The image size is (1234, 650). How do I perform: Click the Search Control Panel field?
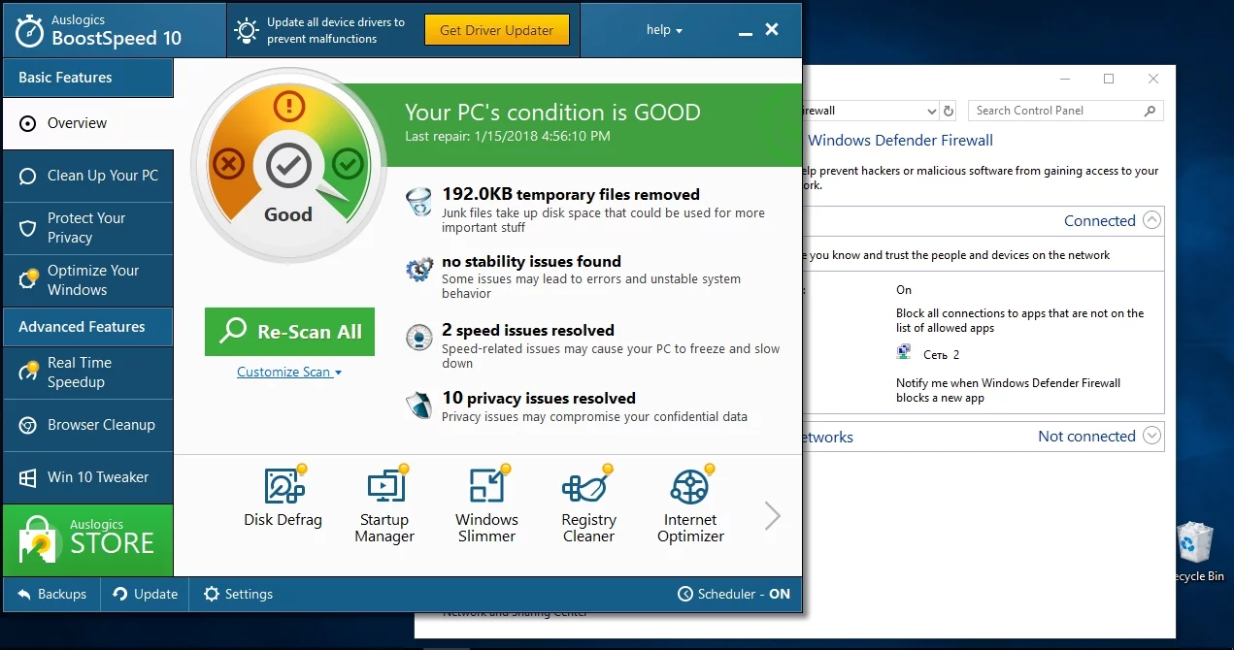pos(1056,111)
